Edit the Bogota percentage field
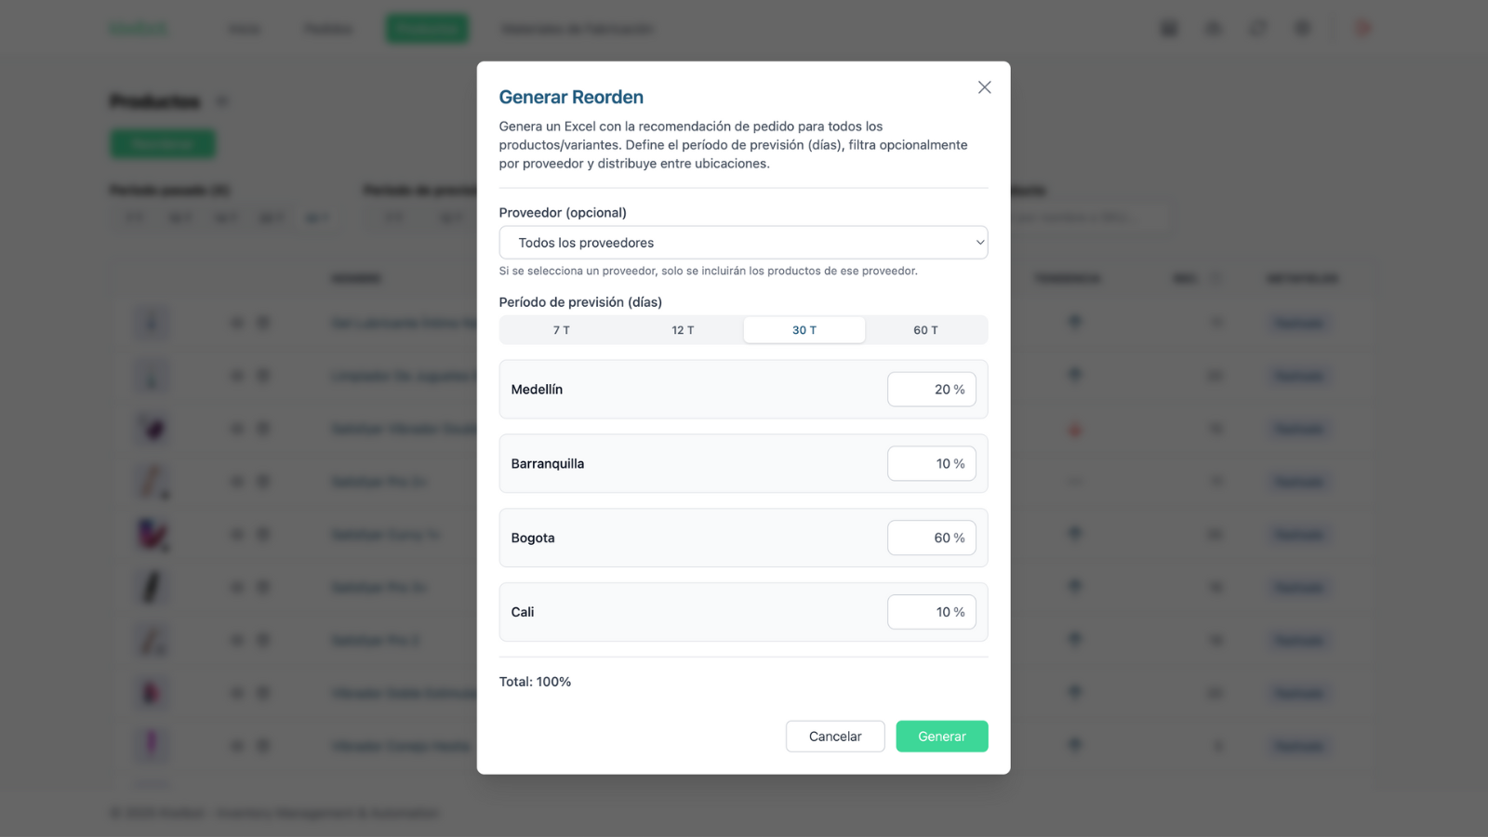Image resolution: width=1488 pixels, height=837 pixels. click(931, 538)
